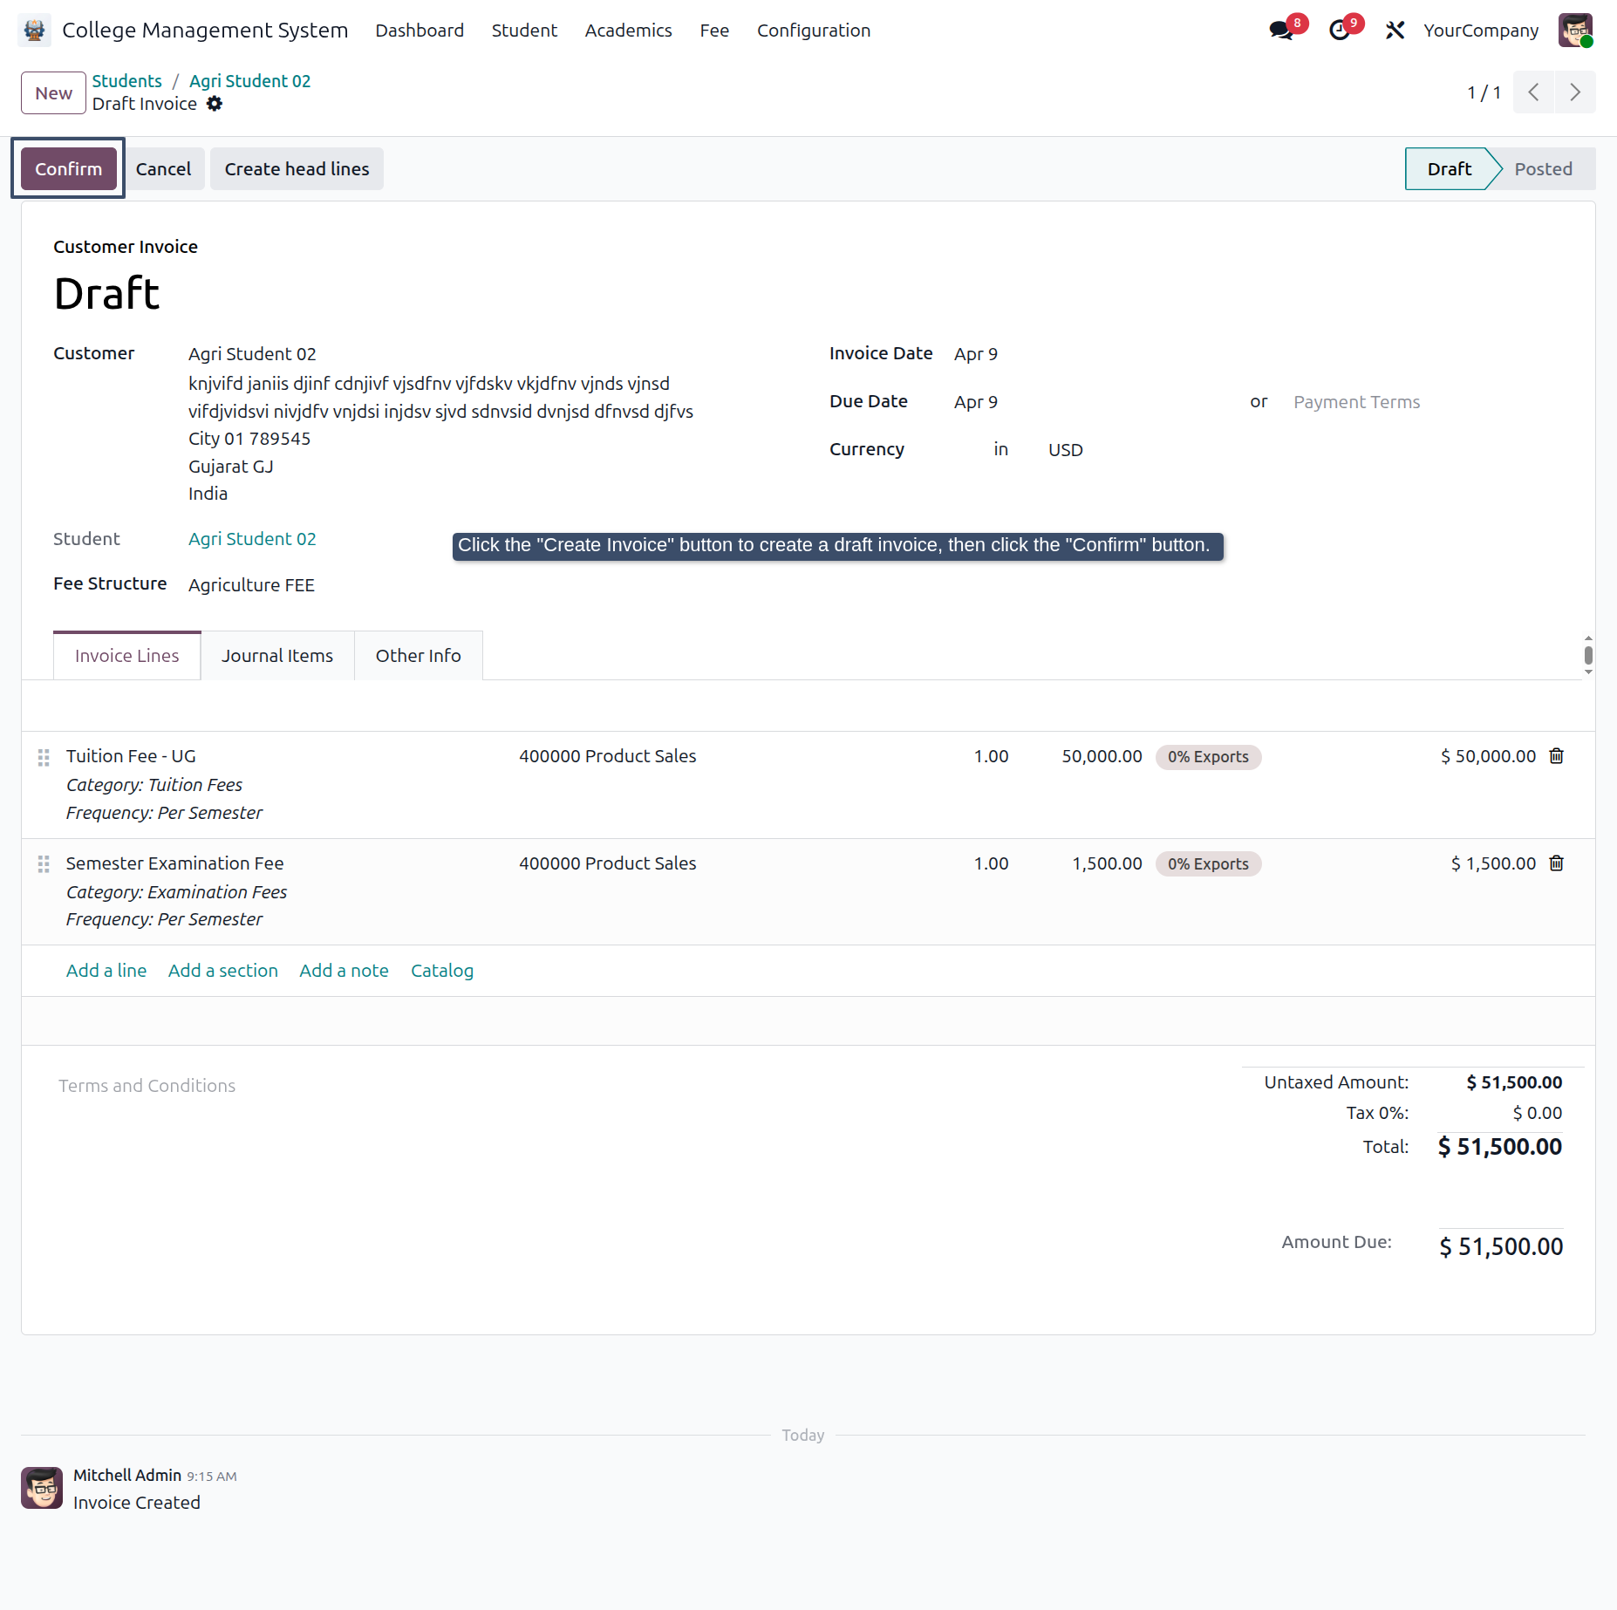Click the College Management System app logo
This screenshot has width=1617, height=1610.
(x=34, y=31)
